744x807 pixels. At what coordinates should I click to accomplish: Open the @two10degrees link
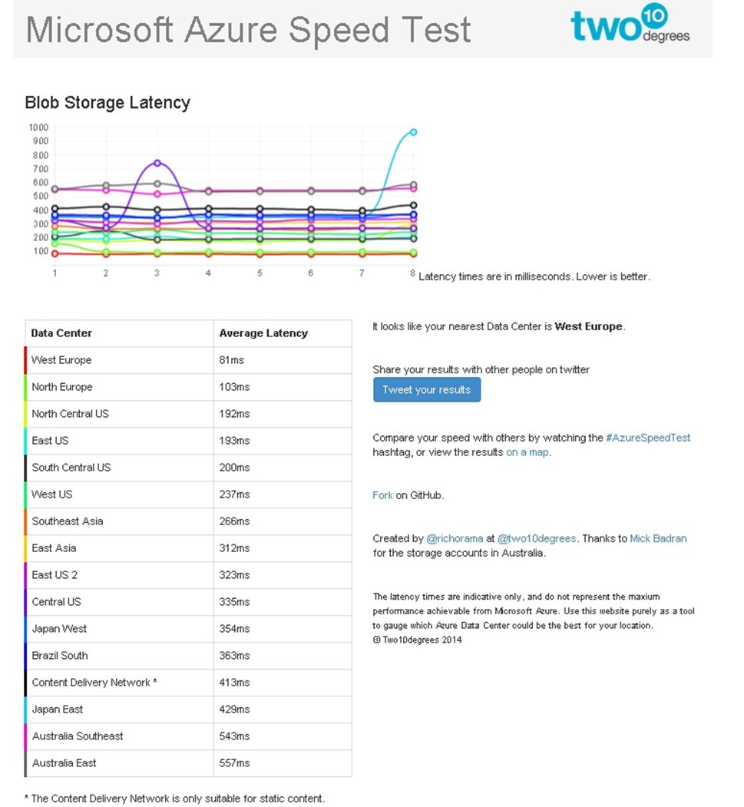pyautogui.click(x=537, y=538)
